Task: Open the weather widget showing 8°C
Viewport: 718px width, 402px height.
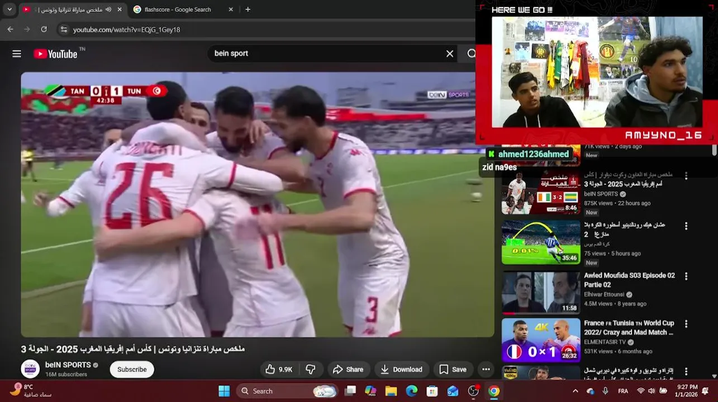Action: [x=31, y=390]
